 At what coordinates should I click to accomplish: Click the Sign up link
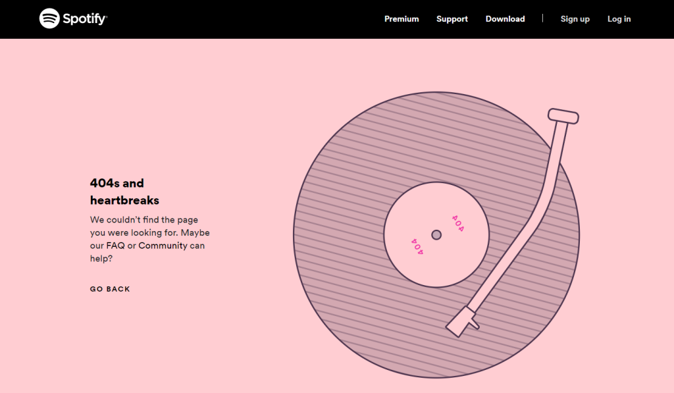coord(575,19)
